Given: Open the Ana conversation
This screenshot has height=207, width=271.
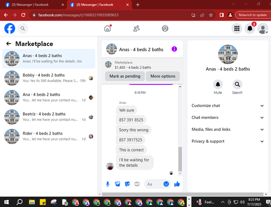Looking at the screenshot, I should (x=49, y=97).
